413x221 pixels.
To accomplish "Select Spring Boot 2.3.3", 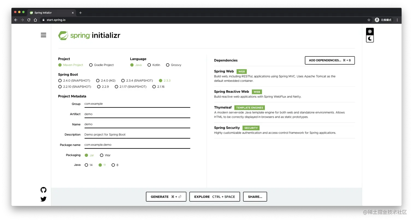I will click(165, 80).
